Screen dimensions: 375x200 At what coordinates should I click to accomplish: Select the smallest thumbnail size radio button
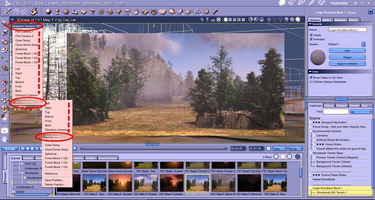(x=276, y=156)
